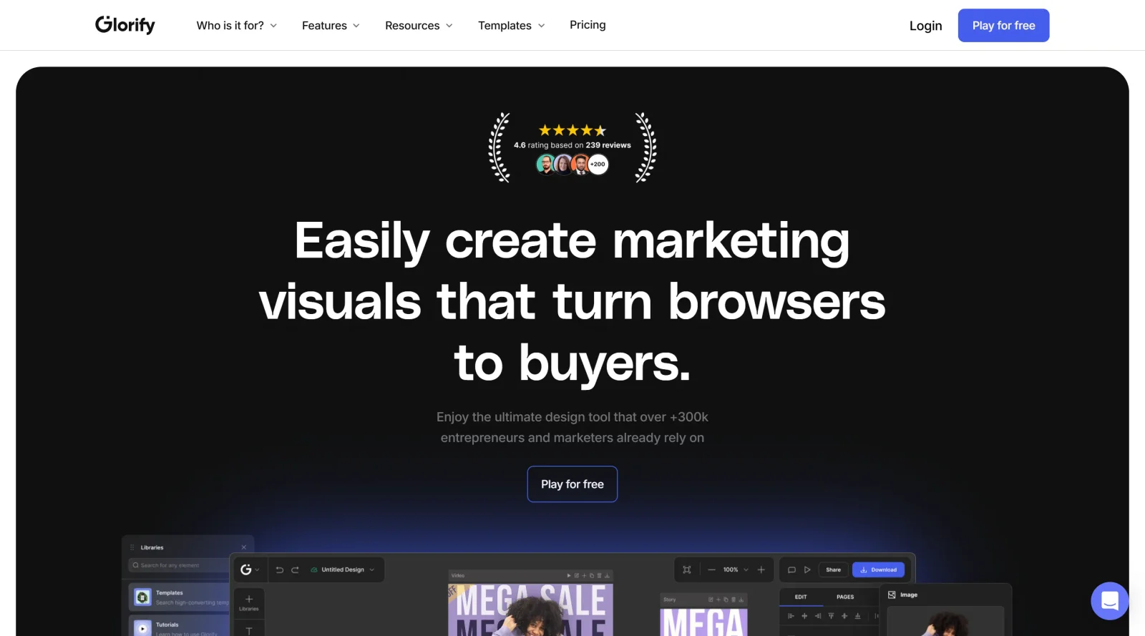The width and height of the screenshot is (1145, 636).
Task: Click the hero Play for free button
Action: (x=572, y=484)
